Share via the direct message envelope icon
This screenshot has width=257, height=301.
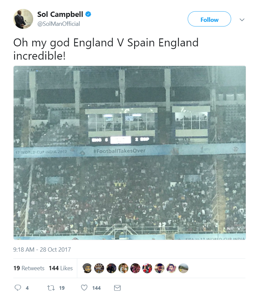tap(117, 288)
